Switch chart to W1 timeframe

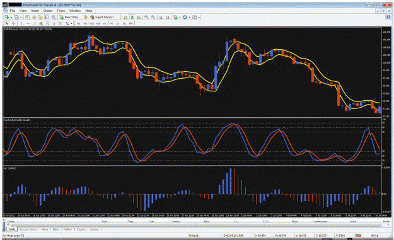124,23
